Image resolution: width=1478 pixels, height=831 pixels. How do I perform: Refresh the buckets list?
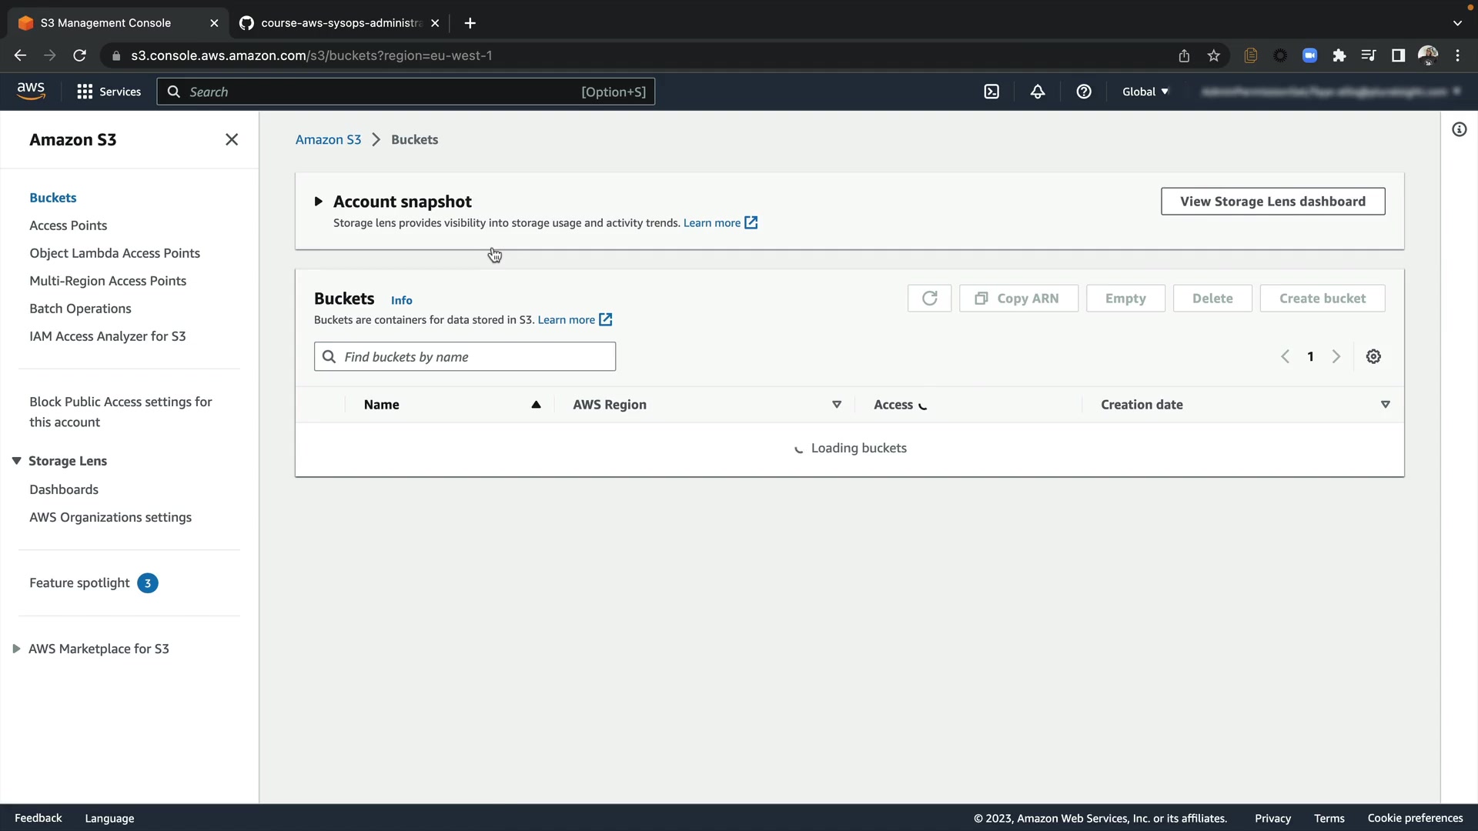click(x=929, y=299)
